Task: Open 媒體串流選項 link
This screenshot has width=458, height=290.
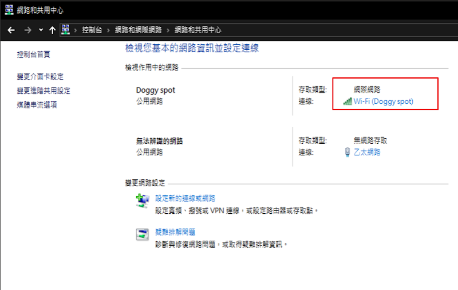Action: [37, 105]
